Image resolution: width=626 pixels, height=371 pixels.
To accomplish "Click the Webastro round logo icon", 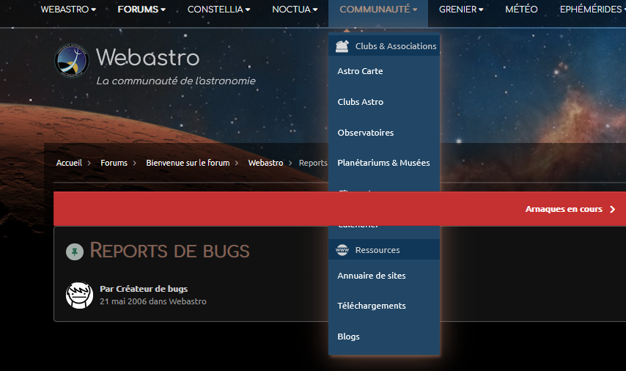I will (72, 61).
